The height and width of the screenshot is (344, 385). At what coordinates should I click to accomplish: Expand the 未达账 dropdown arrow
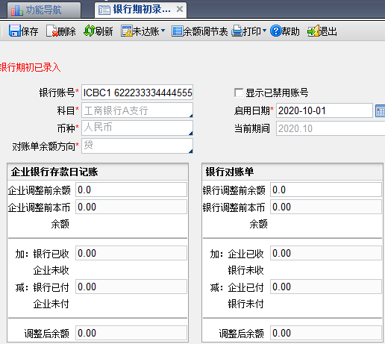(x=163, y=31)
